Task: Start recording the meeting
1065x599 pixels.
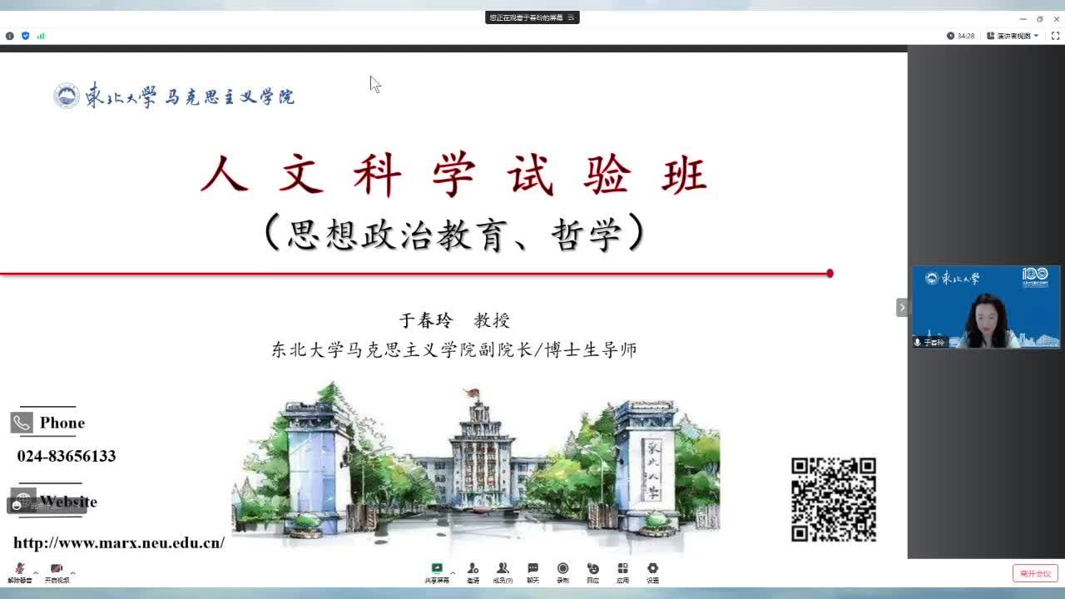Action: (x=562, y=572)
